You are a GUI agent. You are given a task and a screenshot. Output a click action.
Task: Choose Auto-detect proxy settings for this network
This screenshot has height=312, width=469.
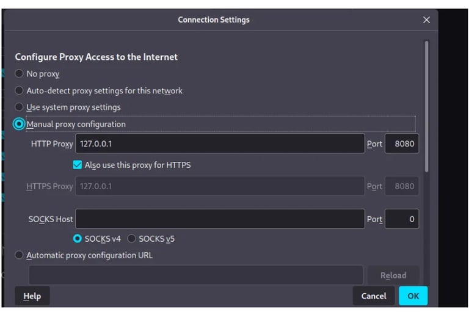coord(19,90)
